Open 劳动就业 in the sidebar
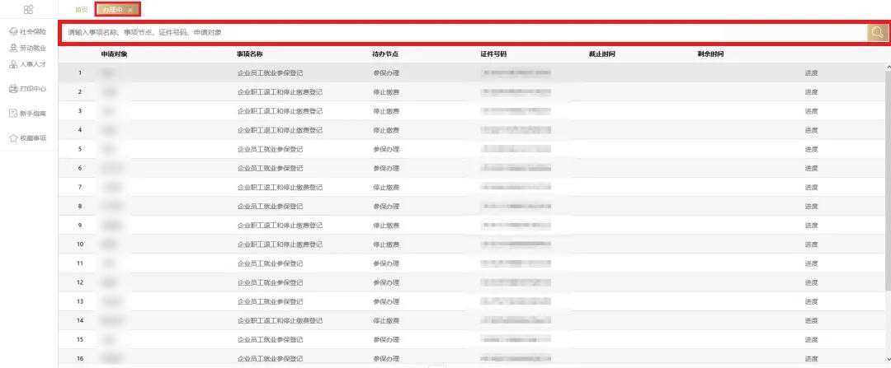Viewport: 891px width, 368px height. 27,48
